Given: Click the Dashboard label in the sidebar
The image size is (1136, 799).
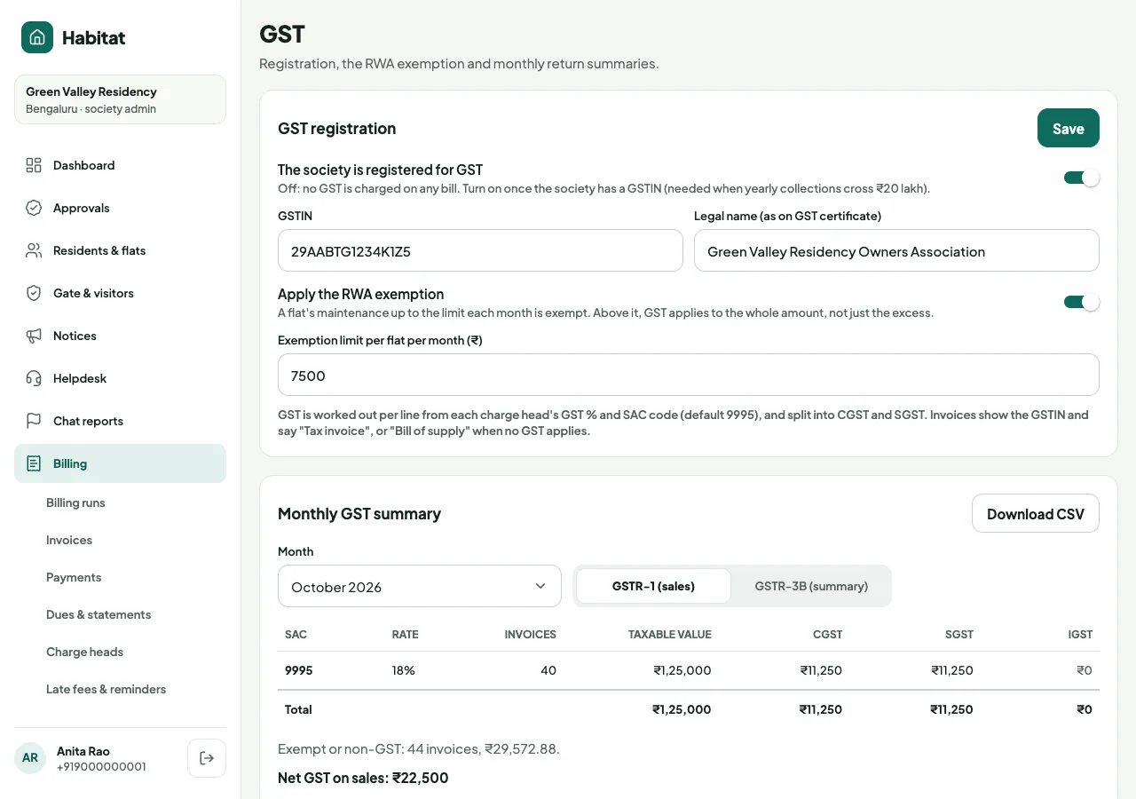Looking at the screenshot, I should [x=83, y=165].
